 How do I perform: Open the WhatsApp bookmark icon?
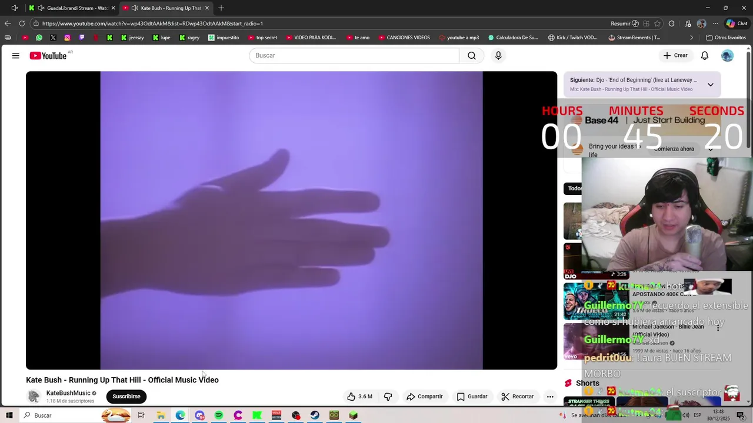[39, 38]
